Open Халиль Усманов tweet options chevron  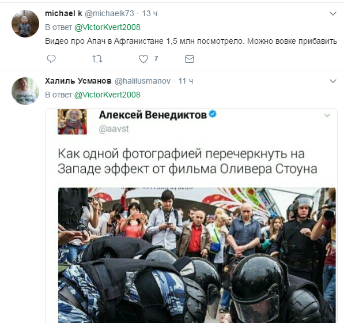coord(333,81)
